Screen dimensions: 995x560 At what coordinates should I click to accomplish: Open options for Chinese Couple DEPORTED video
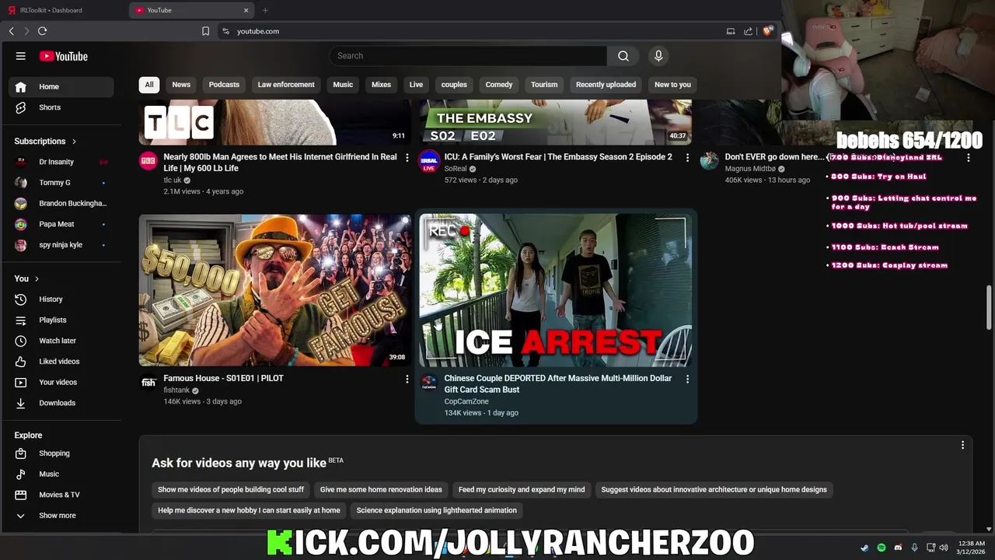pyautogui.click(x=687, y=379)
